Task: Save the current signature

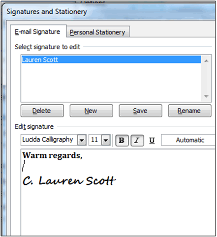Action: pos(140,111)
